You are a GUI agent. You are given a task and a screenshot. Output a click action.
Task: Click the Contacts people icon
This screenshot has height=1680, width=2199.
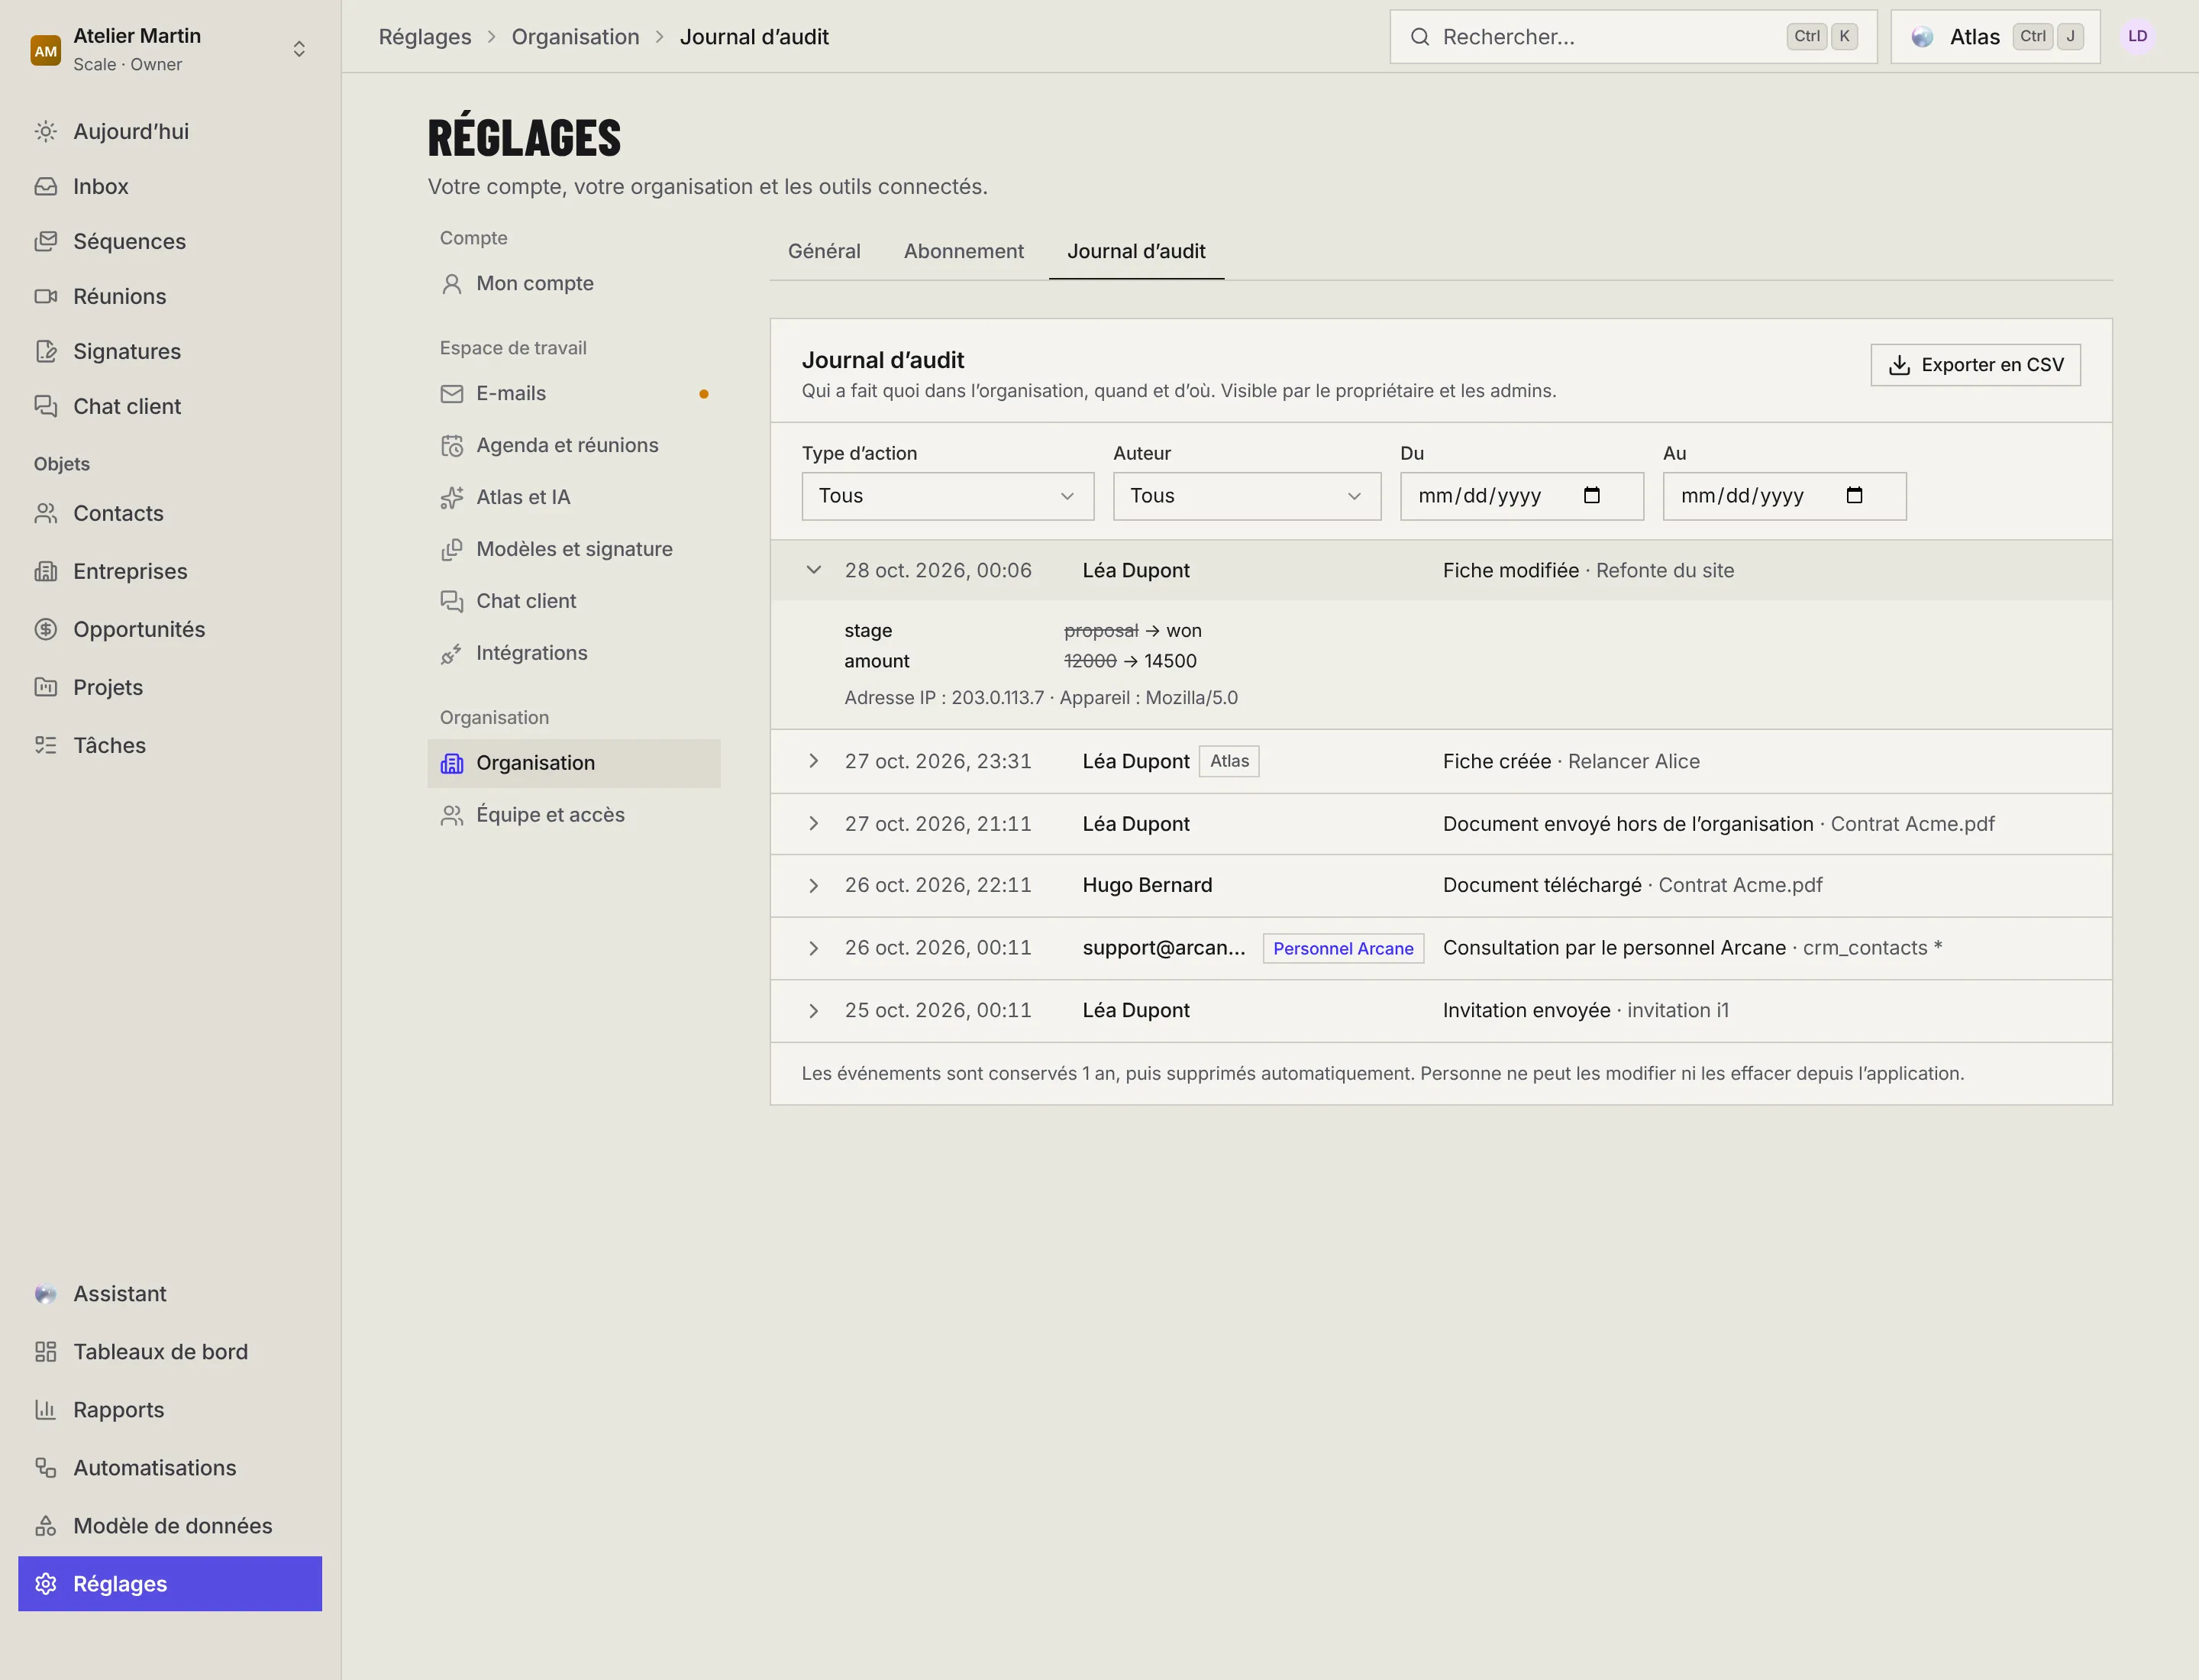(x=46, y=513)
